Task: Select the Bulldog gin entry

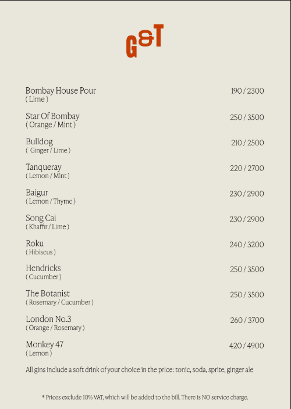Action: coord(39,141)
